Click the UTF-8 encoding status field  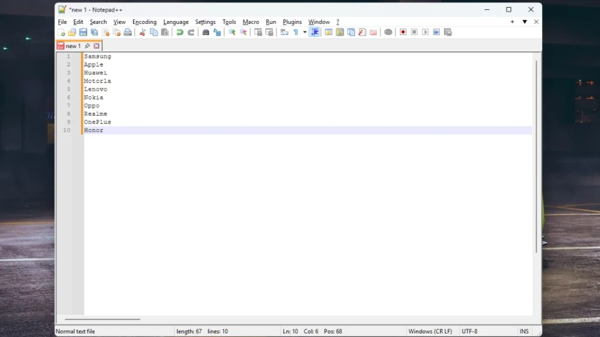(469, 331)
